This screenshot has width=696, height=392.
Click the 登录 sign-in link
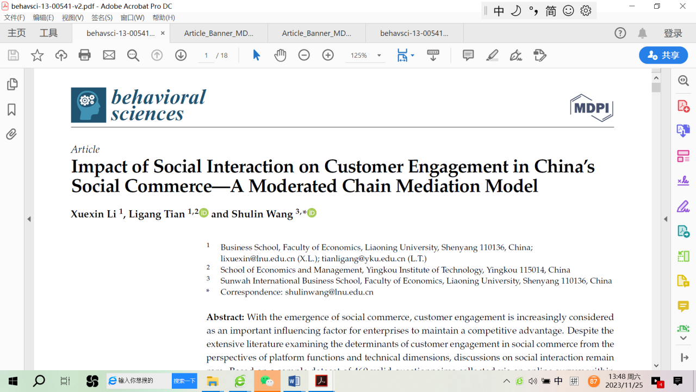tap(673, 33)
